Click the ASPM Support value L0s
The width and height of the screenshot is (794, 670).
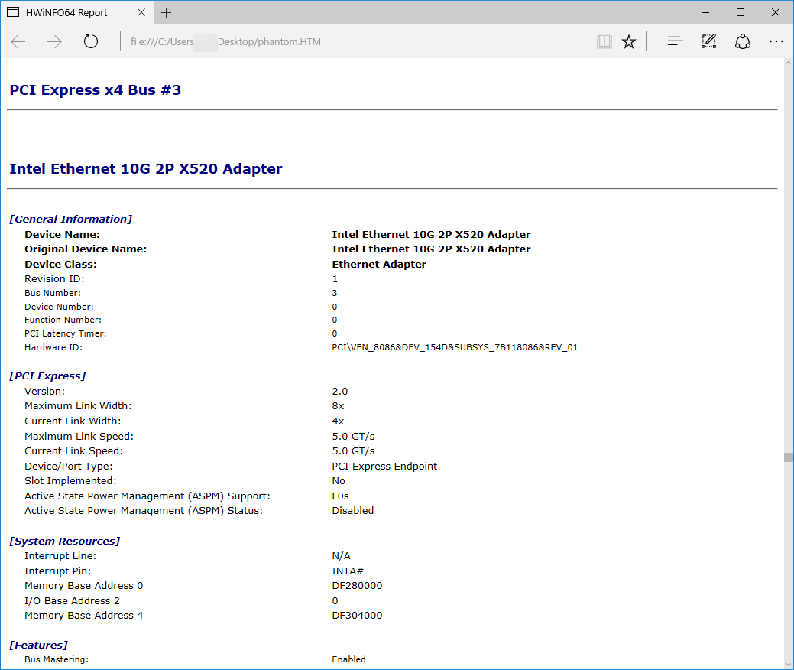(x=341, y=496)
